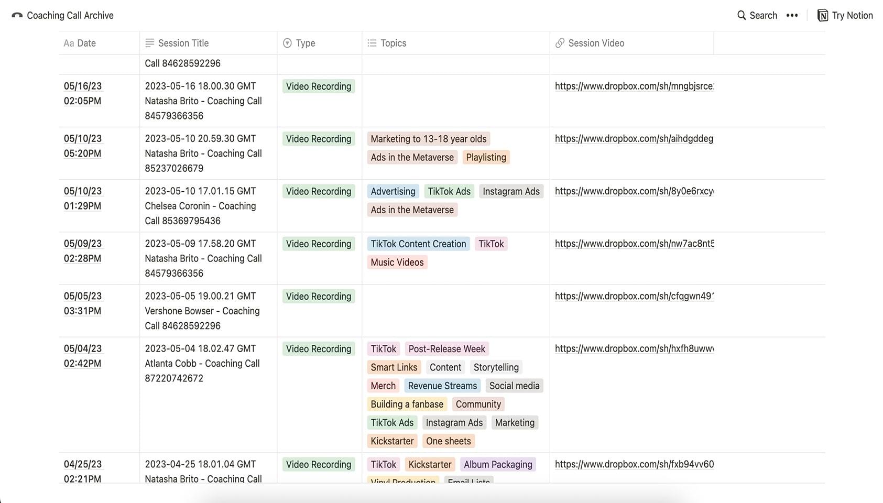
Task: Click the list icon in Topics header
Action: (372, 43)
